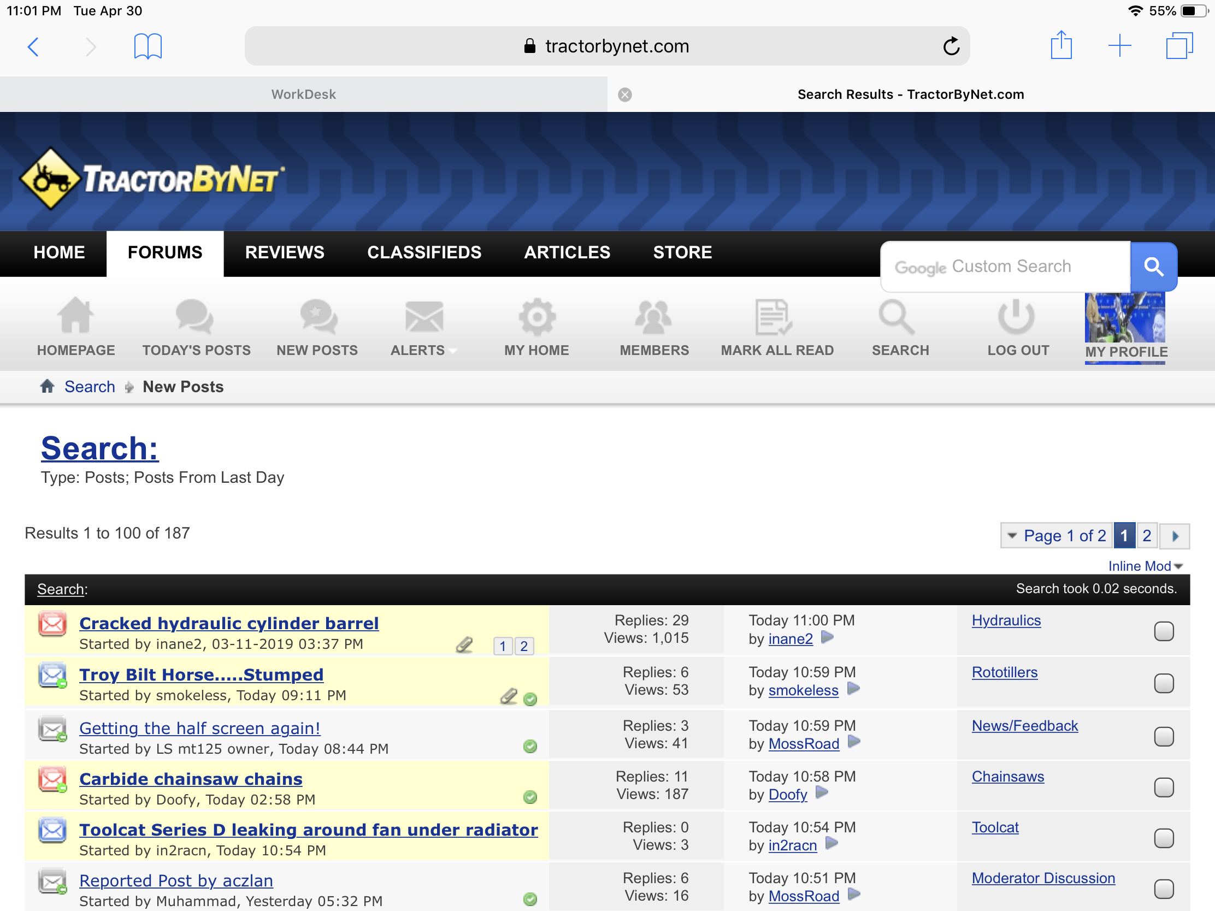Tick checkbox for Getting the half screen row
1215x911 pixels.
[1163, 737]
